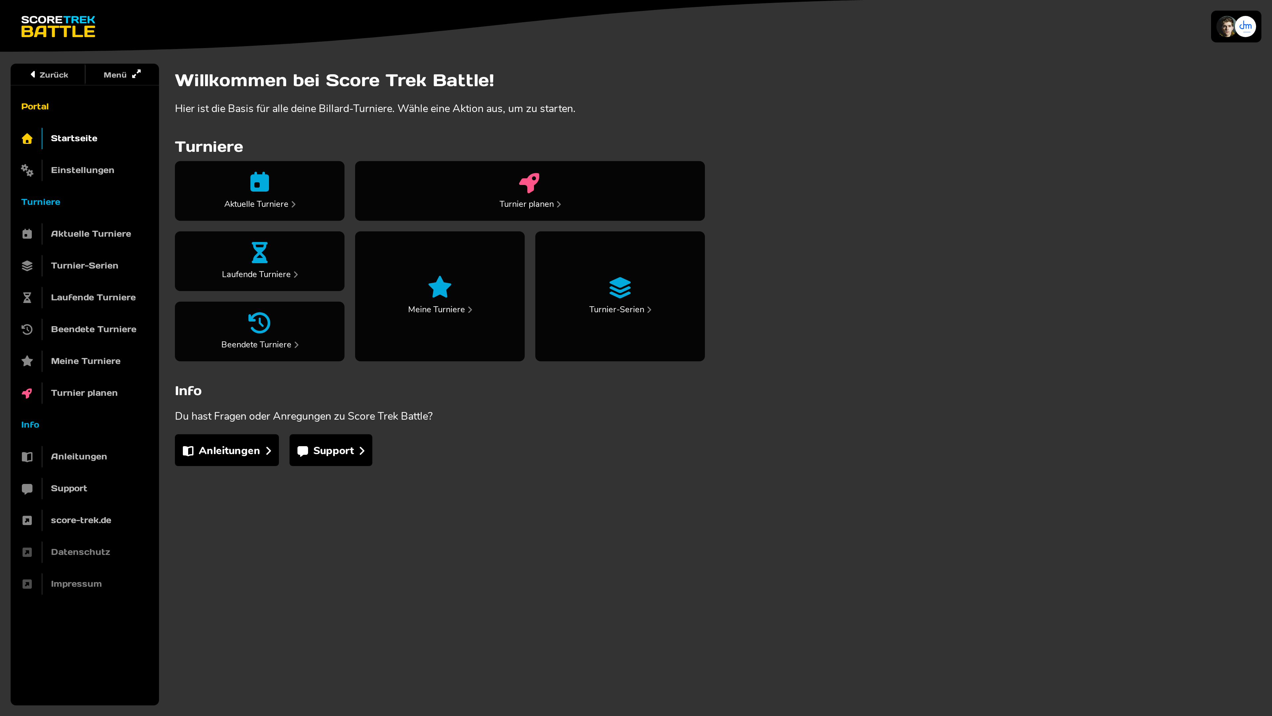This screenshot has height=716, width=1272.
Task: Open Turnier-Serien sidebar entry
Action: click(x=84, y=265)
